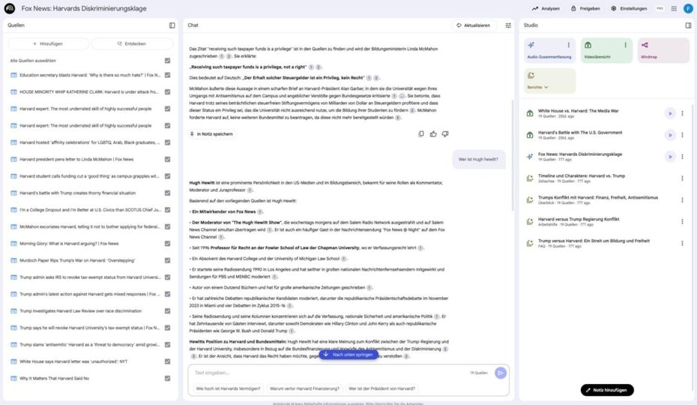Open the Freigeben sharing option
The height and width of the screenshot is (405, 697).
click(x=585, y=8)
